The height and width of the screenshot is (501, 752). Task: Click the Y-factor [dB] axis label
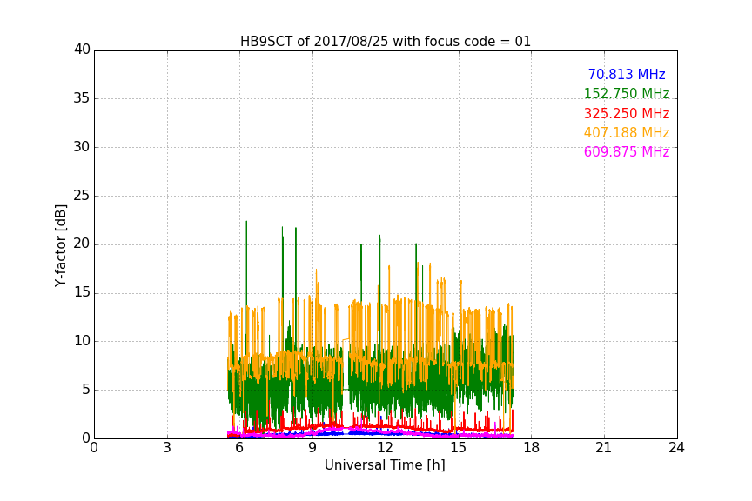tap(60, 245)
